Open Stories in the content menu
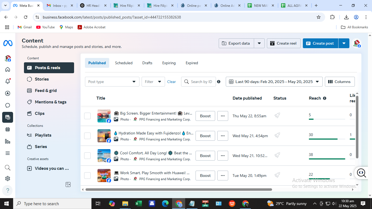This screenshot has width=372, height=209. click(49, 79)
